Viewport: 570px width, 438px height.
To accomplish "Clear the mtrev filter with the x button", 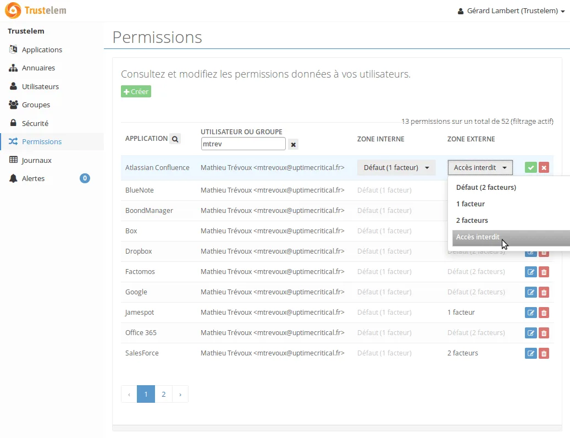I will tap(293, 144).
